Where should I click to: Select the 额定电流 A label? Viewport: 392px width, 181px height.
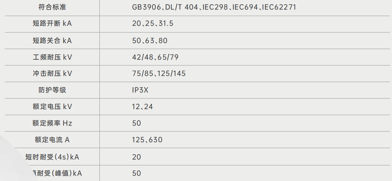tap(52, 140)
